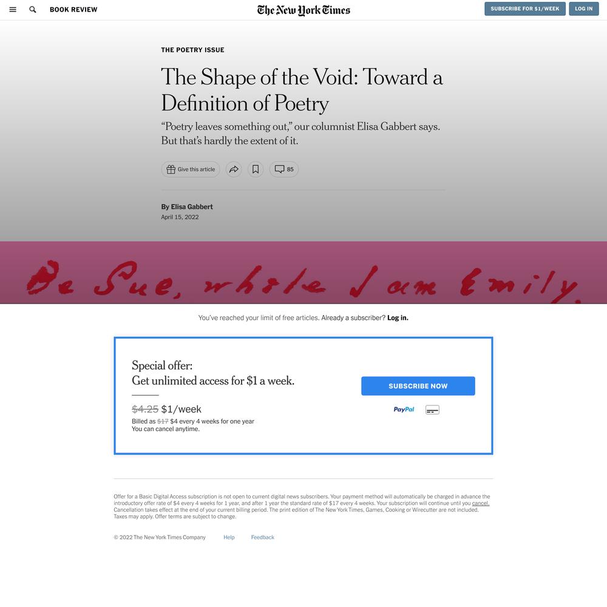Click Subscribe for $1/week button
The height and width of the screenshot is (607, 607).
point(525,8)
